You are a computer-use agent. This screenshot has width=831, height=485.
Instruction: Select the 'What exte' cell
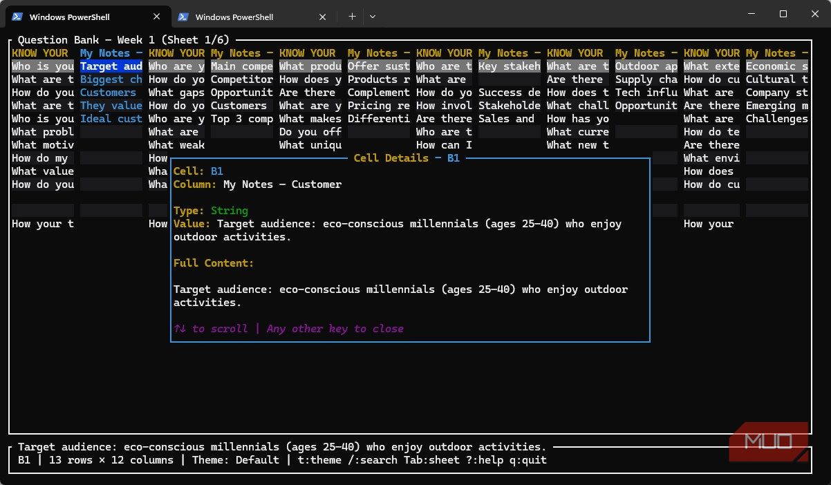pos(711,66)
